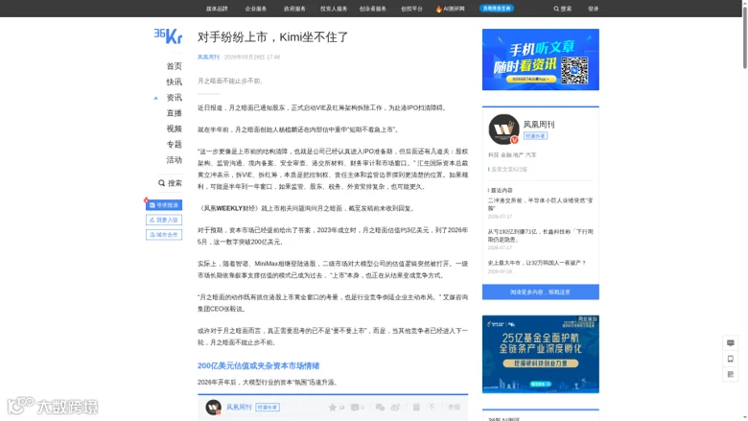
Task: Open 创投平台 in top navigation
Action: [411, 9]
